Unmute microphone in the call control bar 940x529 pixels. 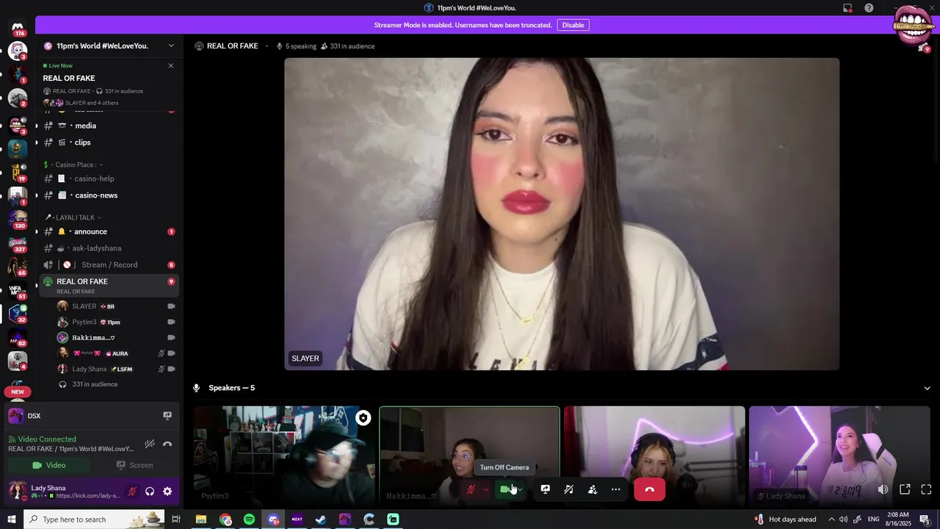tap(471, 489)
